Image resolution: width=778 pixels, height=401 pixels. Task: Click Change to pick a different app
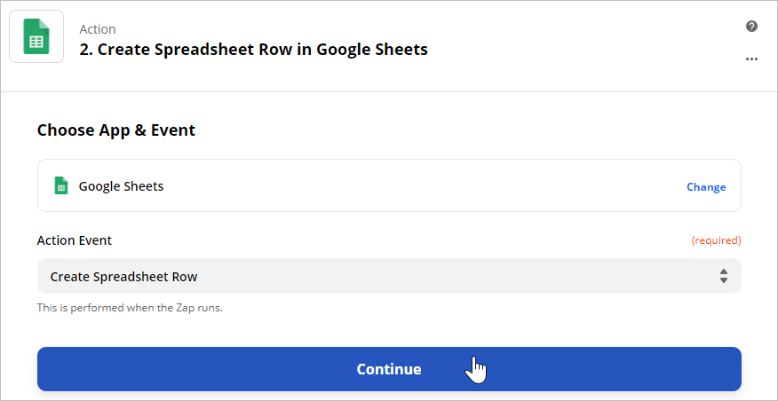[706, 187]
